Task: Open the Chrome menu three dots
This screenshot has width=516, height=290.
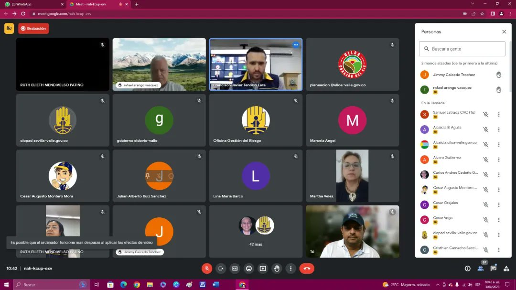Action: pyautogui.click(x=510, y=14)
